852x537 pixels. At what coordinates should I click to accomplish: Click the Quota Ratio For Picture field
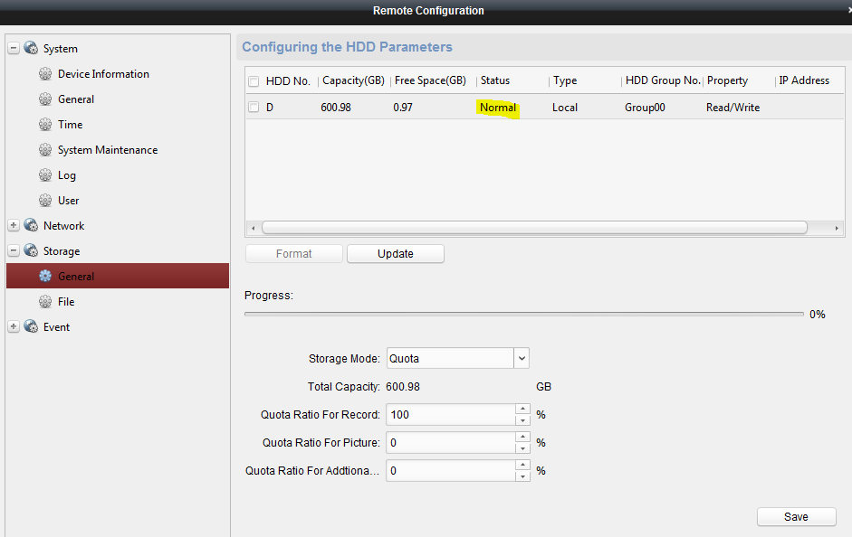tap(450, 443)
